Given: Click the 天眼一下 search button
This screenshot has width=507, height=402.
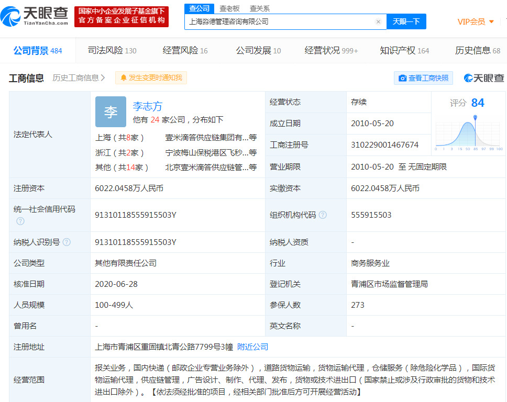Looking at the screenshot, I should [x=406, y=21].
